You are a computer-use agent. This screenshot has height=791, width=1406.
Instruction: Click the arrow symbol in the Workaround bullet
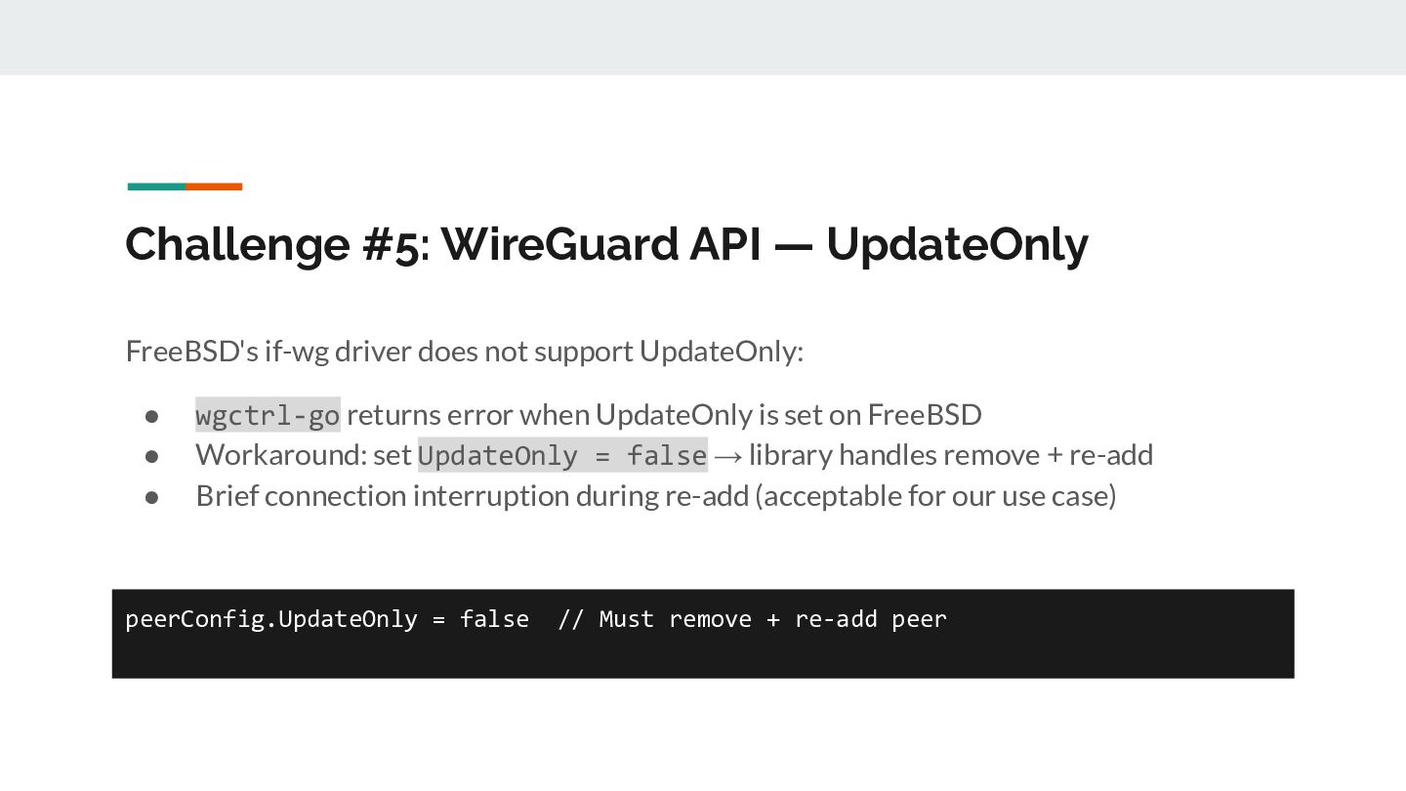pyautogui.click(x=728, y=456)
